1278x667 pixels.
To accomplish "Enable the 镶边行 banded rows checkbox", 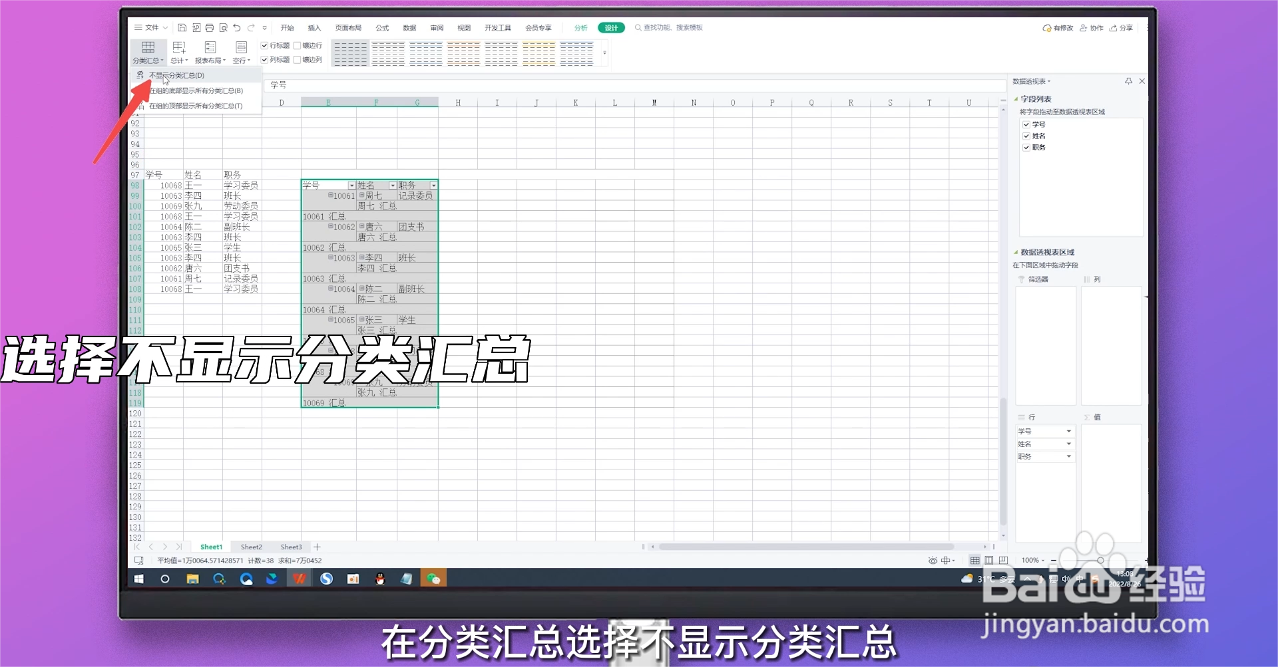I will (x=298, y=46).
